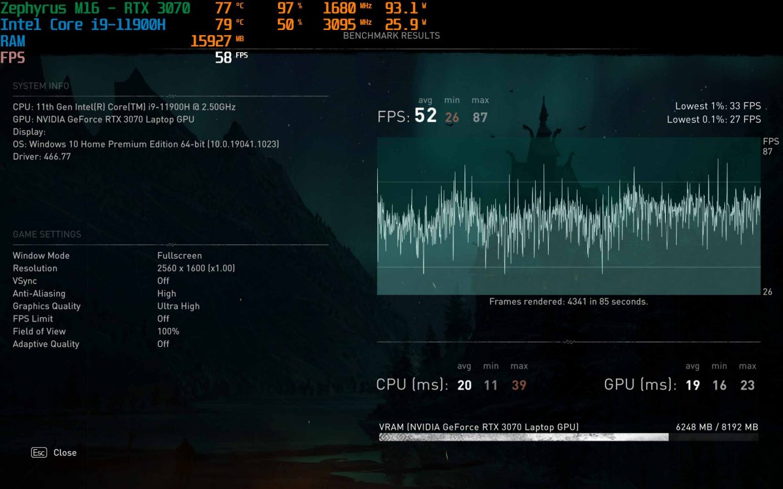783x489 pixels.
Task: Click the GPU maximum value 23
Action: [748, 385]
